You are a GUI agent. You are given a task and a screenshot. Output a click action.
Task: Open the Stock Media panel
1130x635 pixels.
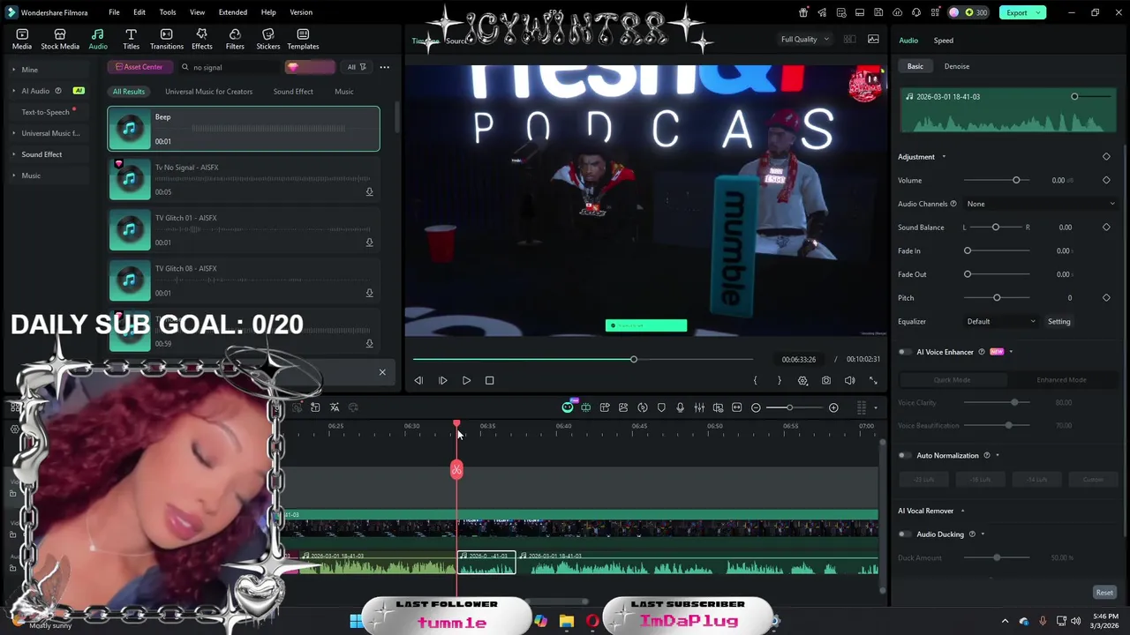(x=60, y=39)
